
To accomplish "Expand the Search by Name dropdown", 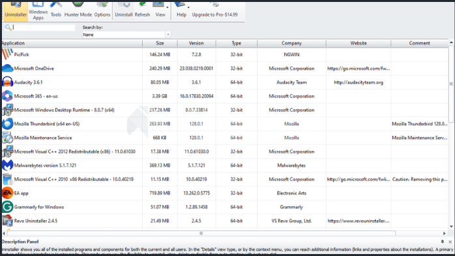I will [168, 35].
